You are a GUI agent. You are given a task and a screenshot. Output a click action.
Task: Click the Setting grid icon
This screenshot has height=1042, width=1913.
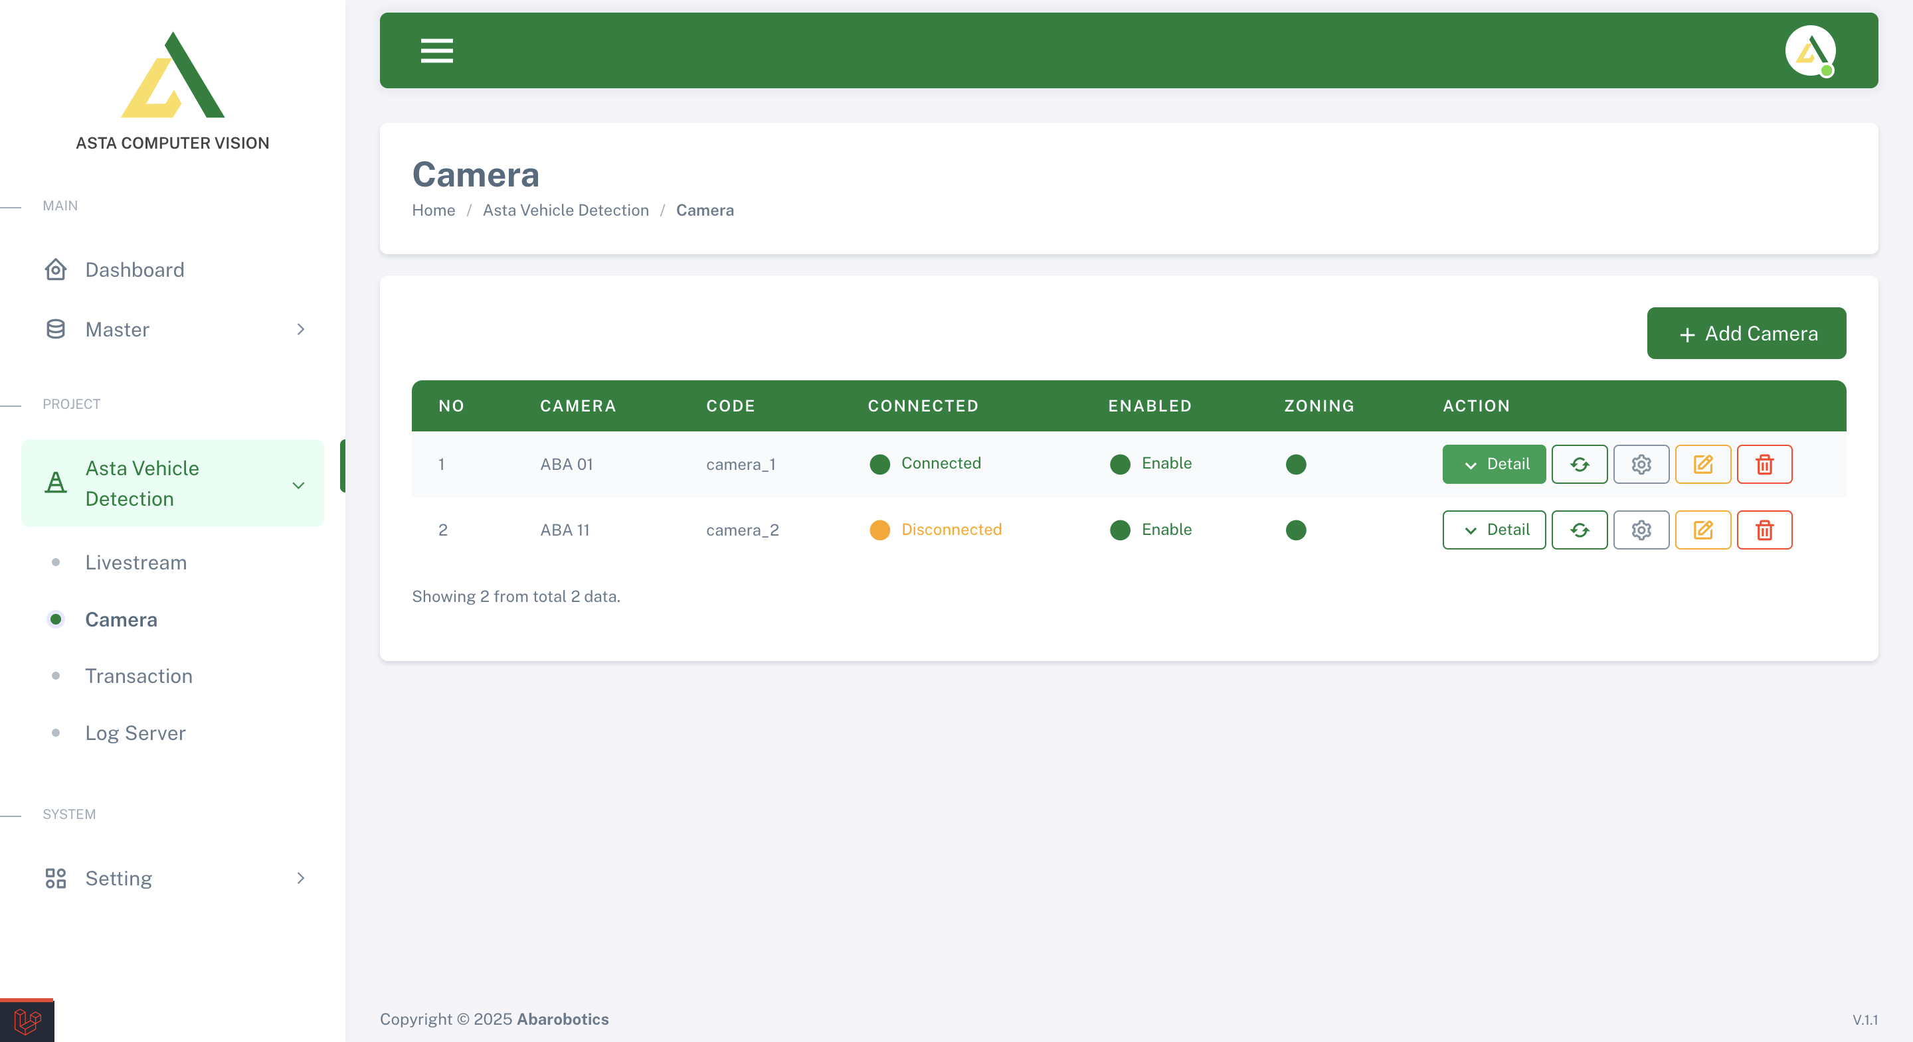[x=56, y=878]
